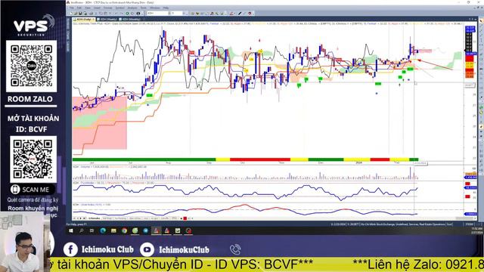Switch to the KDH (Monthly) chart tab
Image resolution: width=484 pixels, height=272 pixels.
point(129,19)
